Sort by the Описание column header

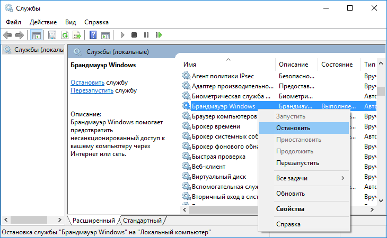pos(296,64)
